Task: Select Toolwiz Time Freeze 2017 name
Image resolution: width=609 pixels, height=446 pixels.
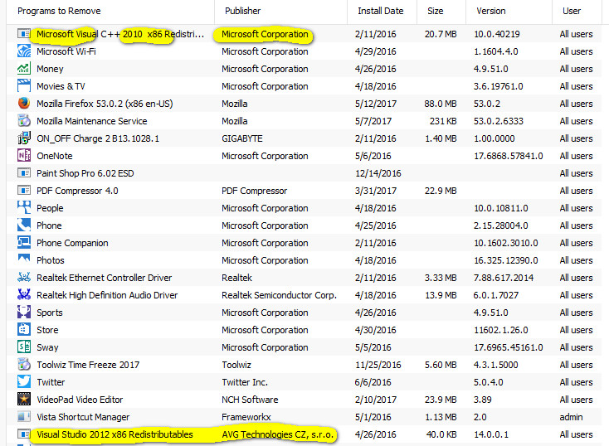Action: pyautogui.click(x=88, y=365)
